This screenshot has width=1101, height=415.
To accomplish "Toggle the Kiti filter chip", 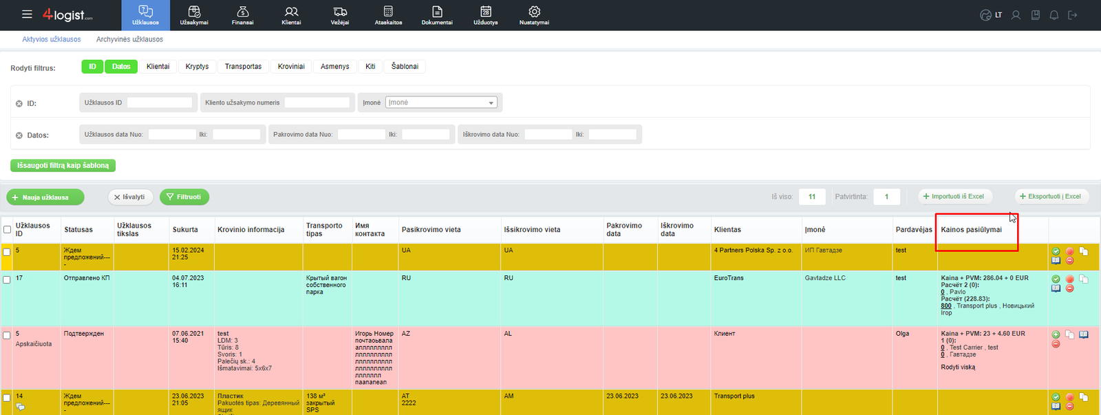I will pos(370,67).
